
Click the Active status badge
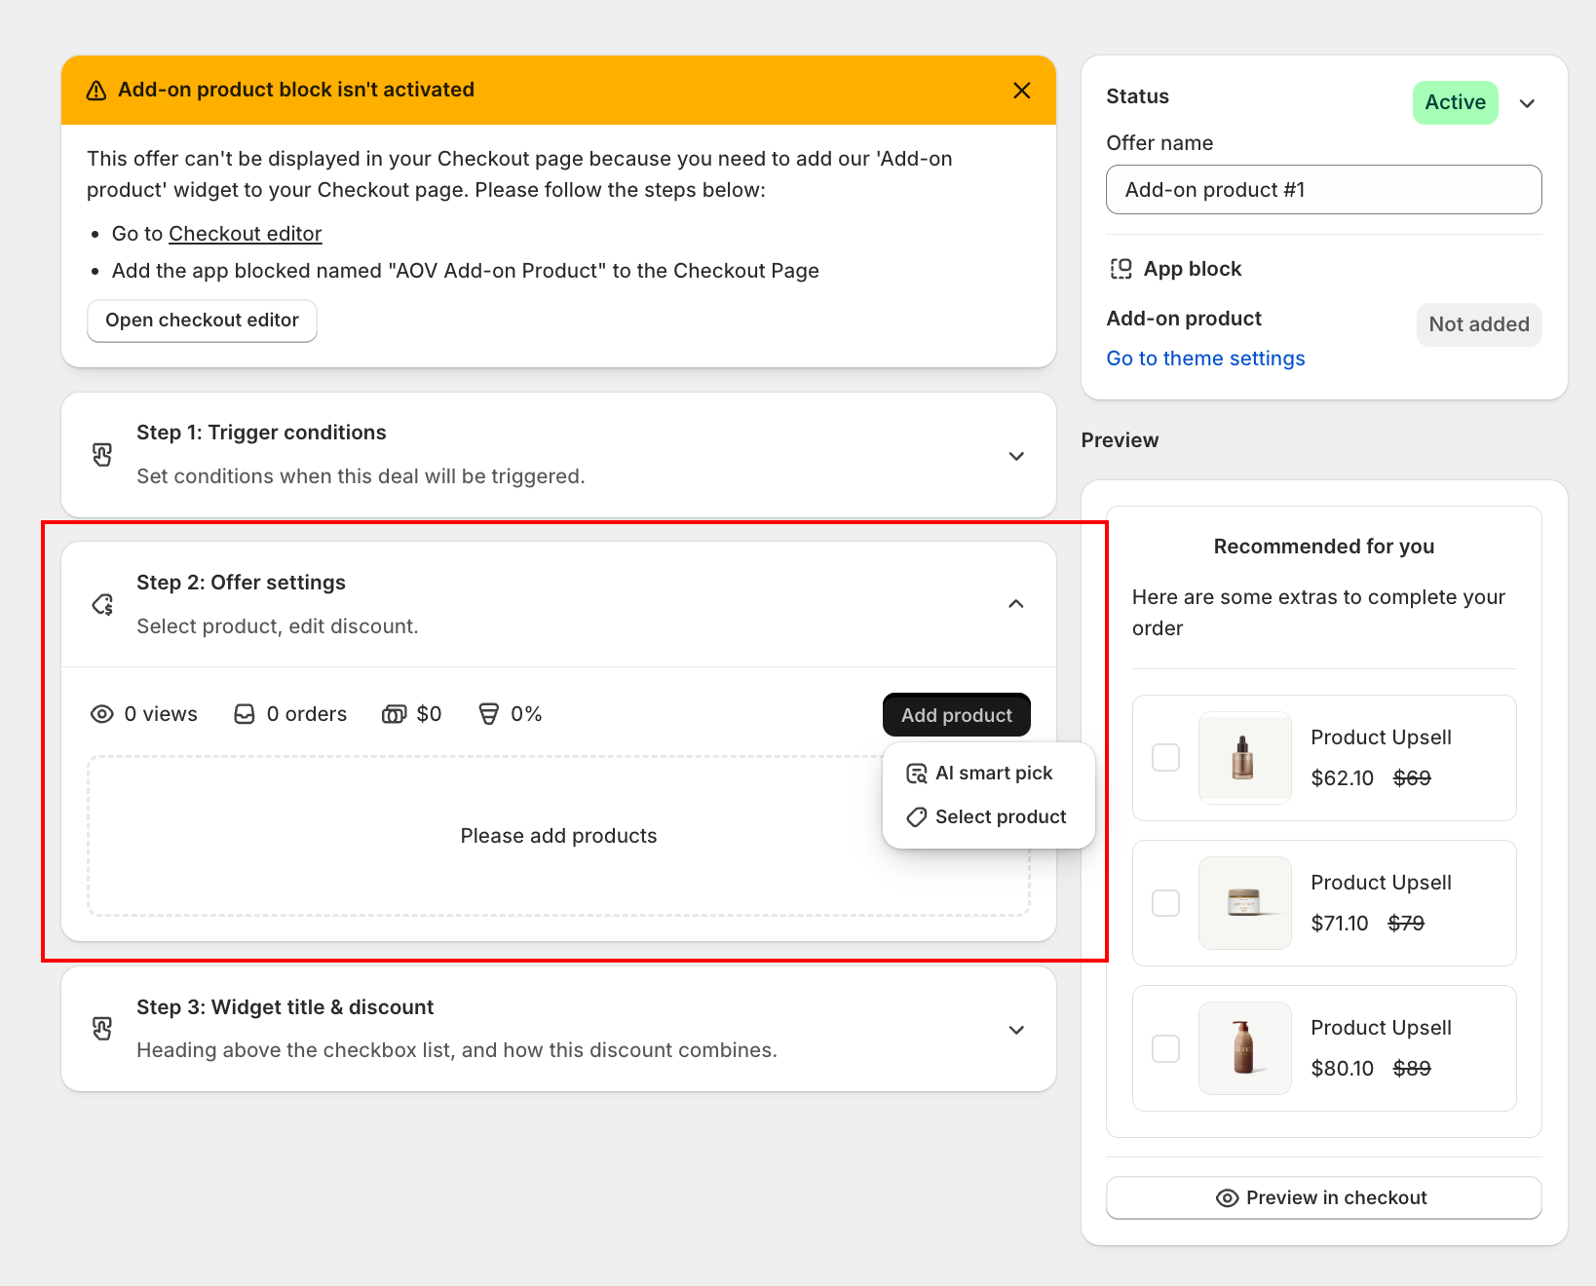1456,102
